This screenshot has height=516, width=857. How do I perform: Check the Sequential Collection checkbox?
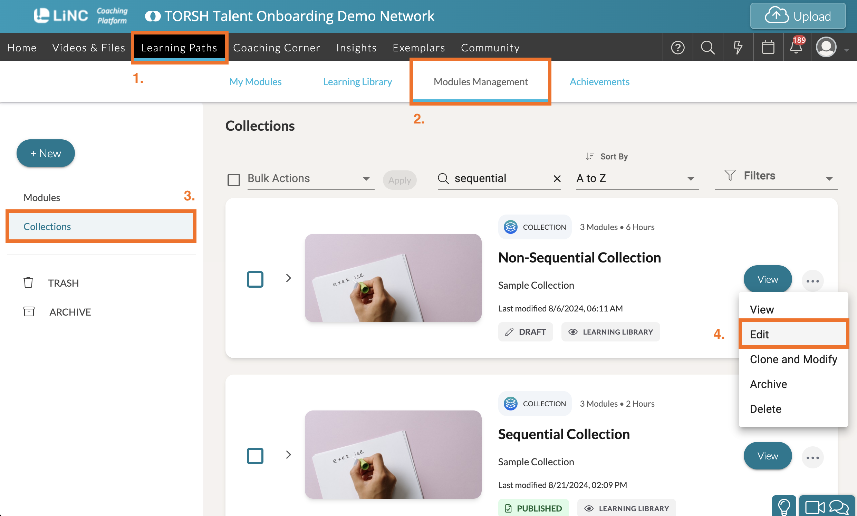tap(255, 455)
